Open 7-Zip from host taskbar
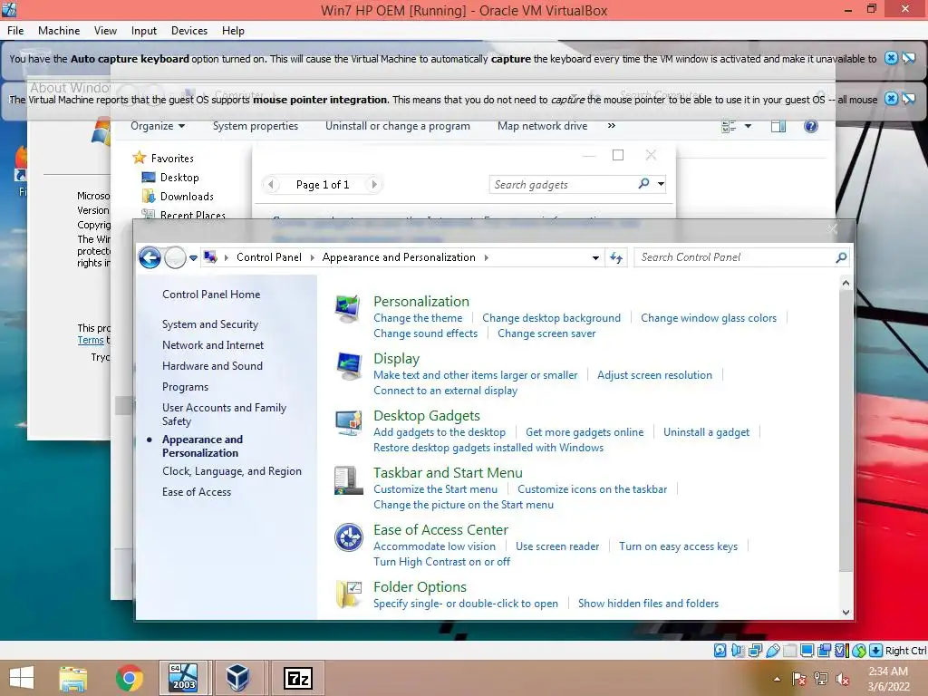Viewport: 928px width, 696px height. click(x=297, y=678)
